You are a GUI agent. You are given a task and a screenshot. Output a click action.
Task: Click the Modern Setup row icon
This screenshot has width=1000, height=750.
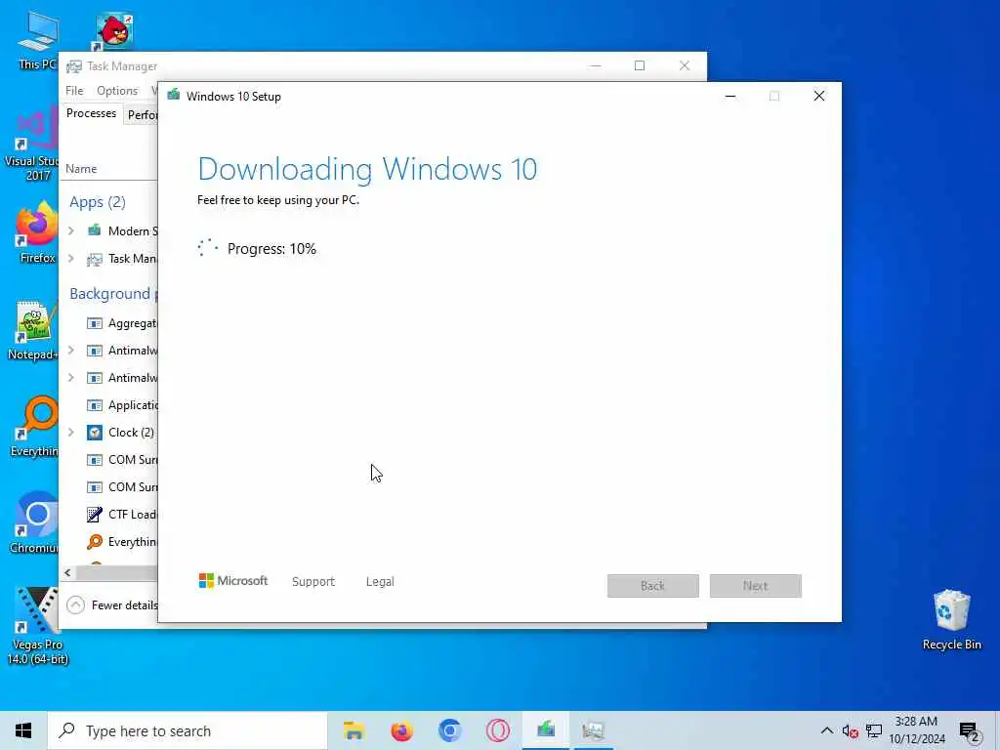point(95,230)
